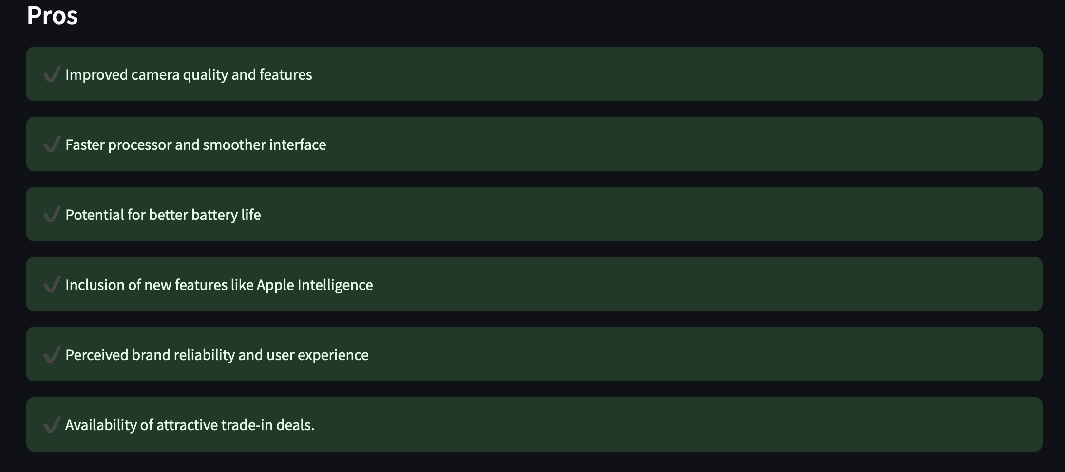Click the checkmark beside Availability of trade-in deals
1065x472 pixels.
[x=52, y=425]
